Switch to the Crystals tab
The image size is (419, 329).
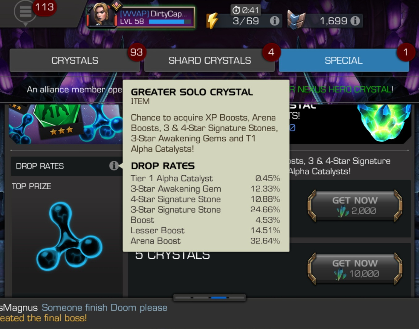(x=75, y=60)
